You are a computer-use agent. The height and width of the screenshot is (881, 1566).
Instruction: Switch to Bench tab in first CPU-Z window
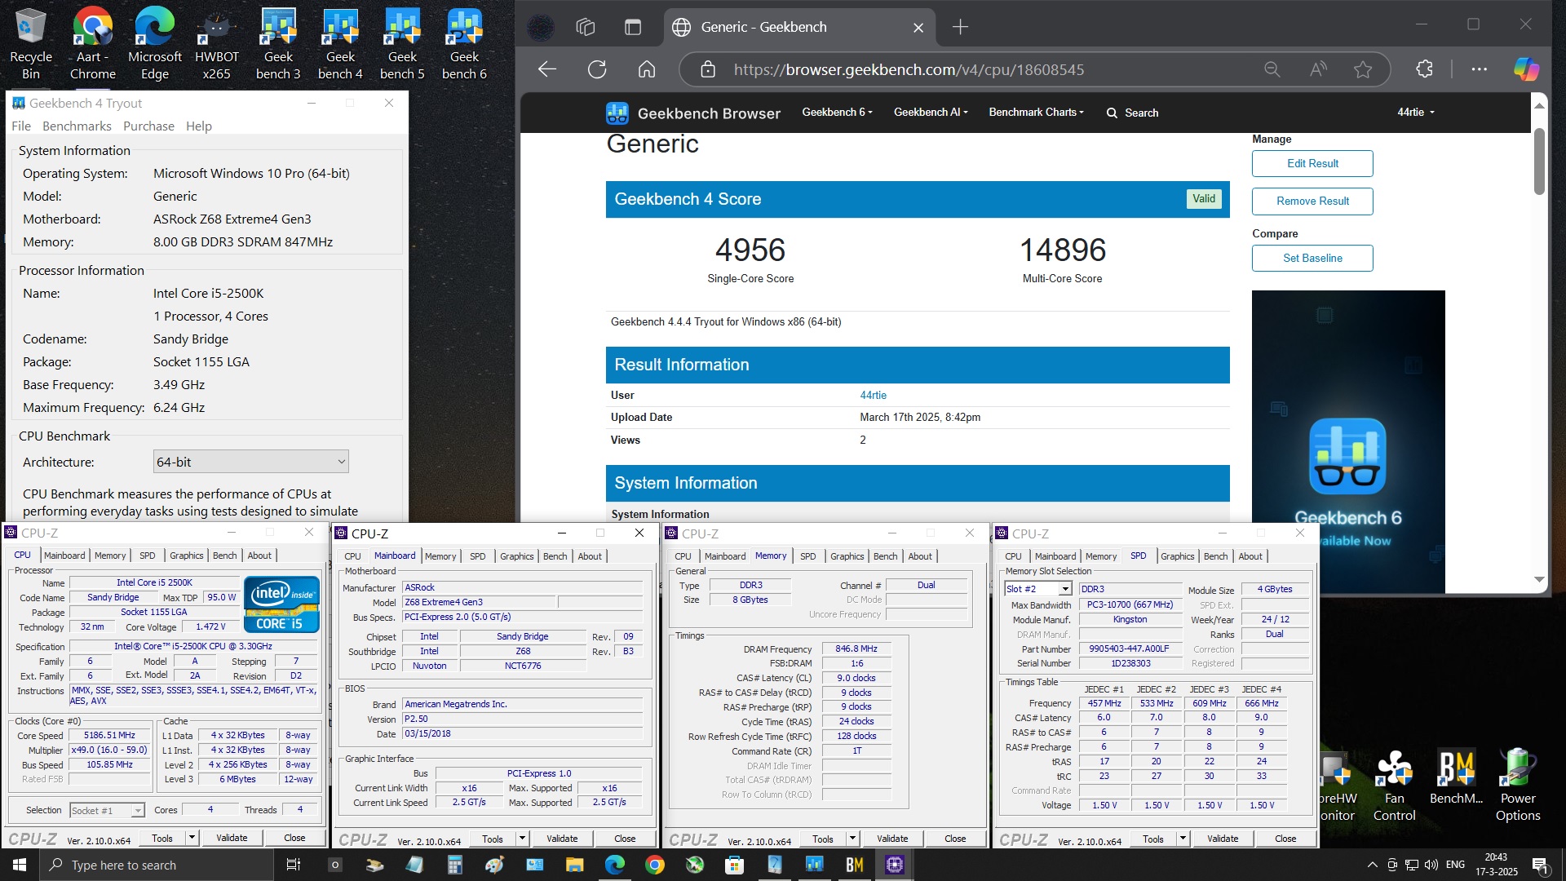(224, 556)
